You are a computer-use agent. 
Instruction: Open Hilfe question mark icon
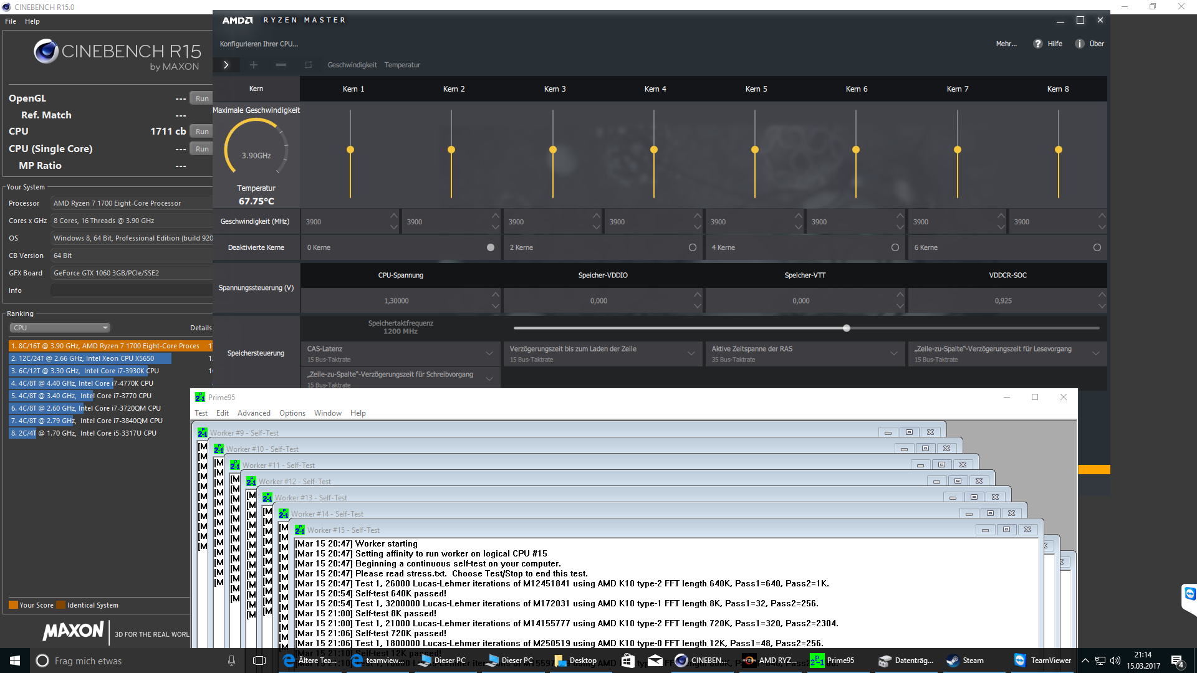(1037, 44)
